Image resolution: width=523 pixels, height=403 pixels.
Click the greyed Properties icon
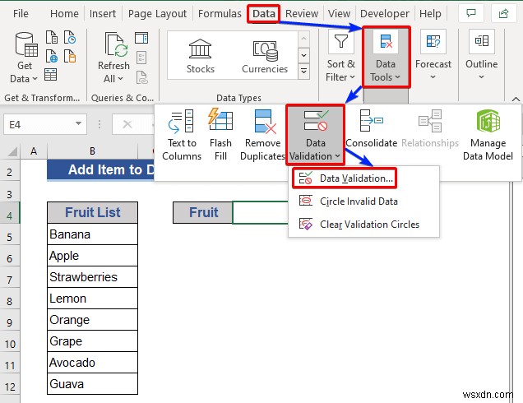click(141, 58)
